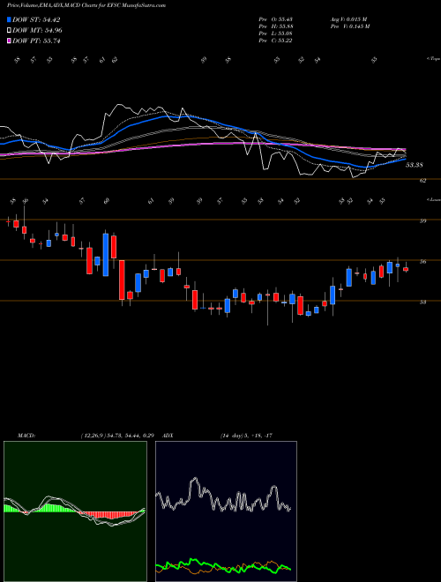Click the 'Avg V: 0.015 M' volume text
The height and width of the screenshot is (582, 441).
coord(349,19)
